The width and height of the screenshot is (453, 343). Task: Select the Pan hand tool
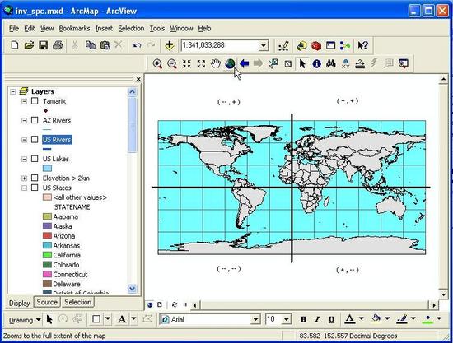coord(216,63)
